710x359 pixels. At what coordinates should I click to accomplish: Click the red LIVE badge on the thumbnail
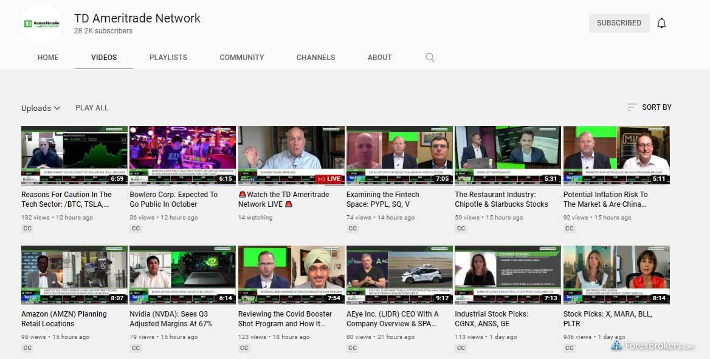point(329,179)
